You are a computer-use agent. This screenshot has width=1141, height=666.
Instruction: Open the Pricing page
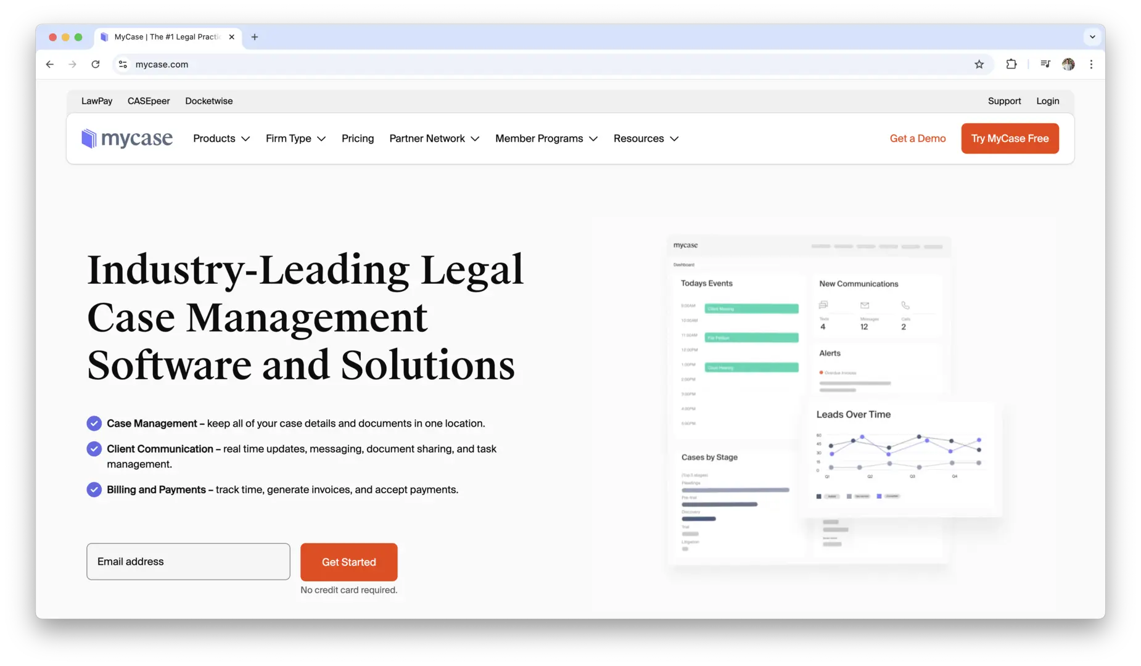pos(358,139)
